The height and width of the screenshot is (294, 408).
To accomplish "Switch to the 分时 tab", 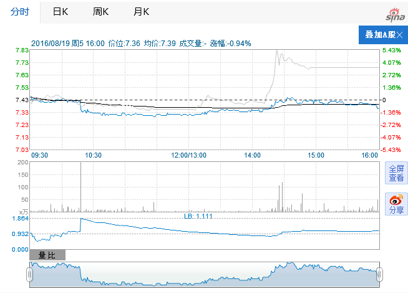I will tap(20, 12).
